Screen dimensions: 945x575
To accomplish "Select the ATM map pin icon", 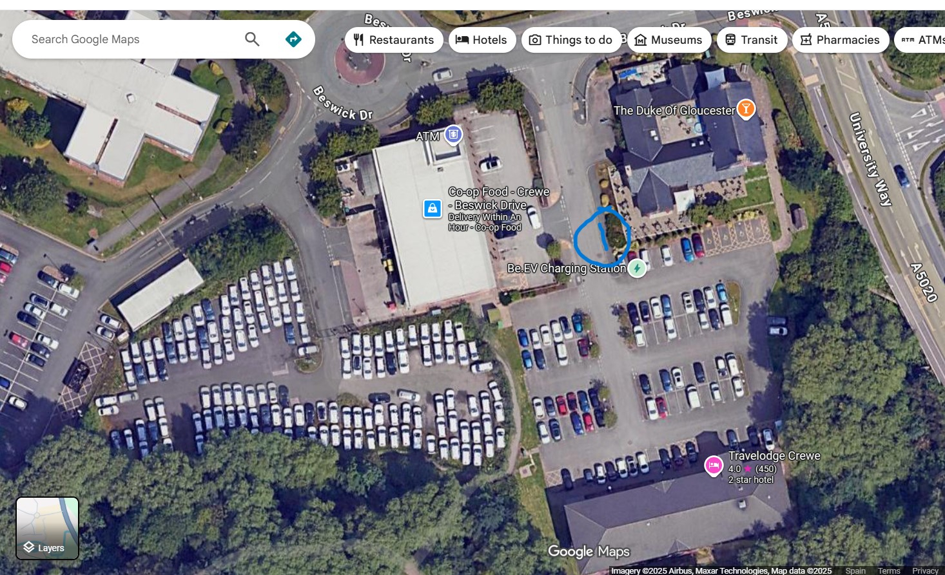I will tap(454, 135).
